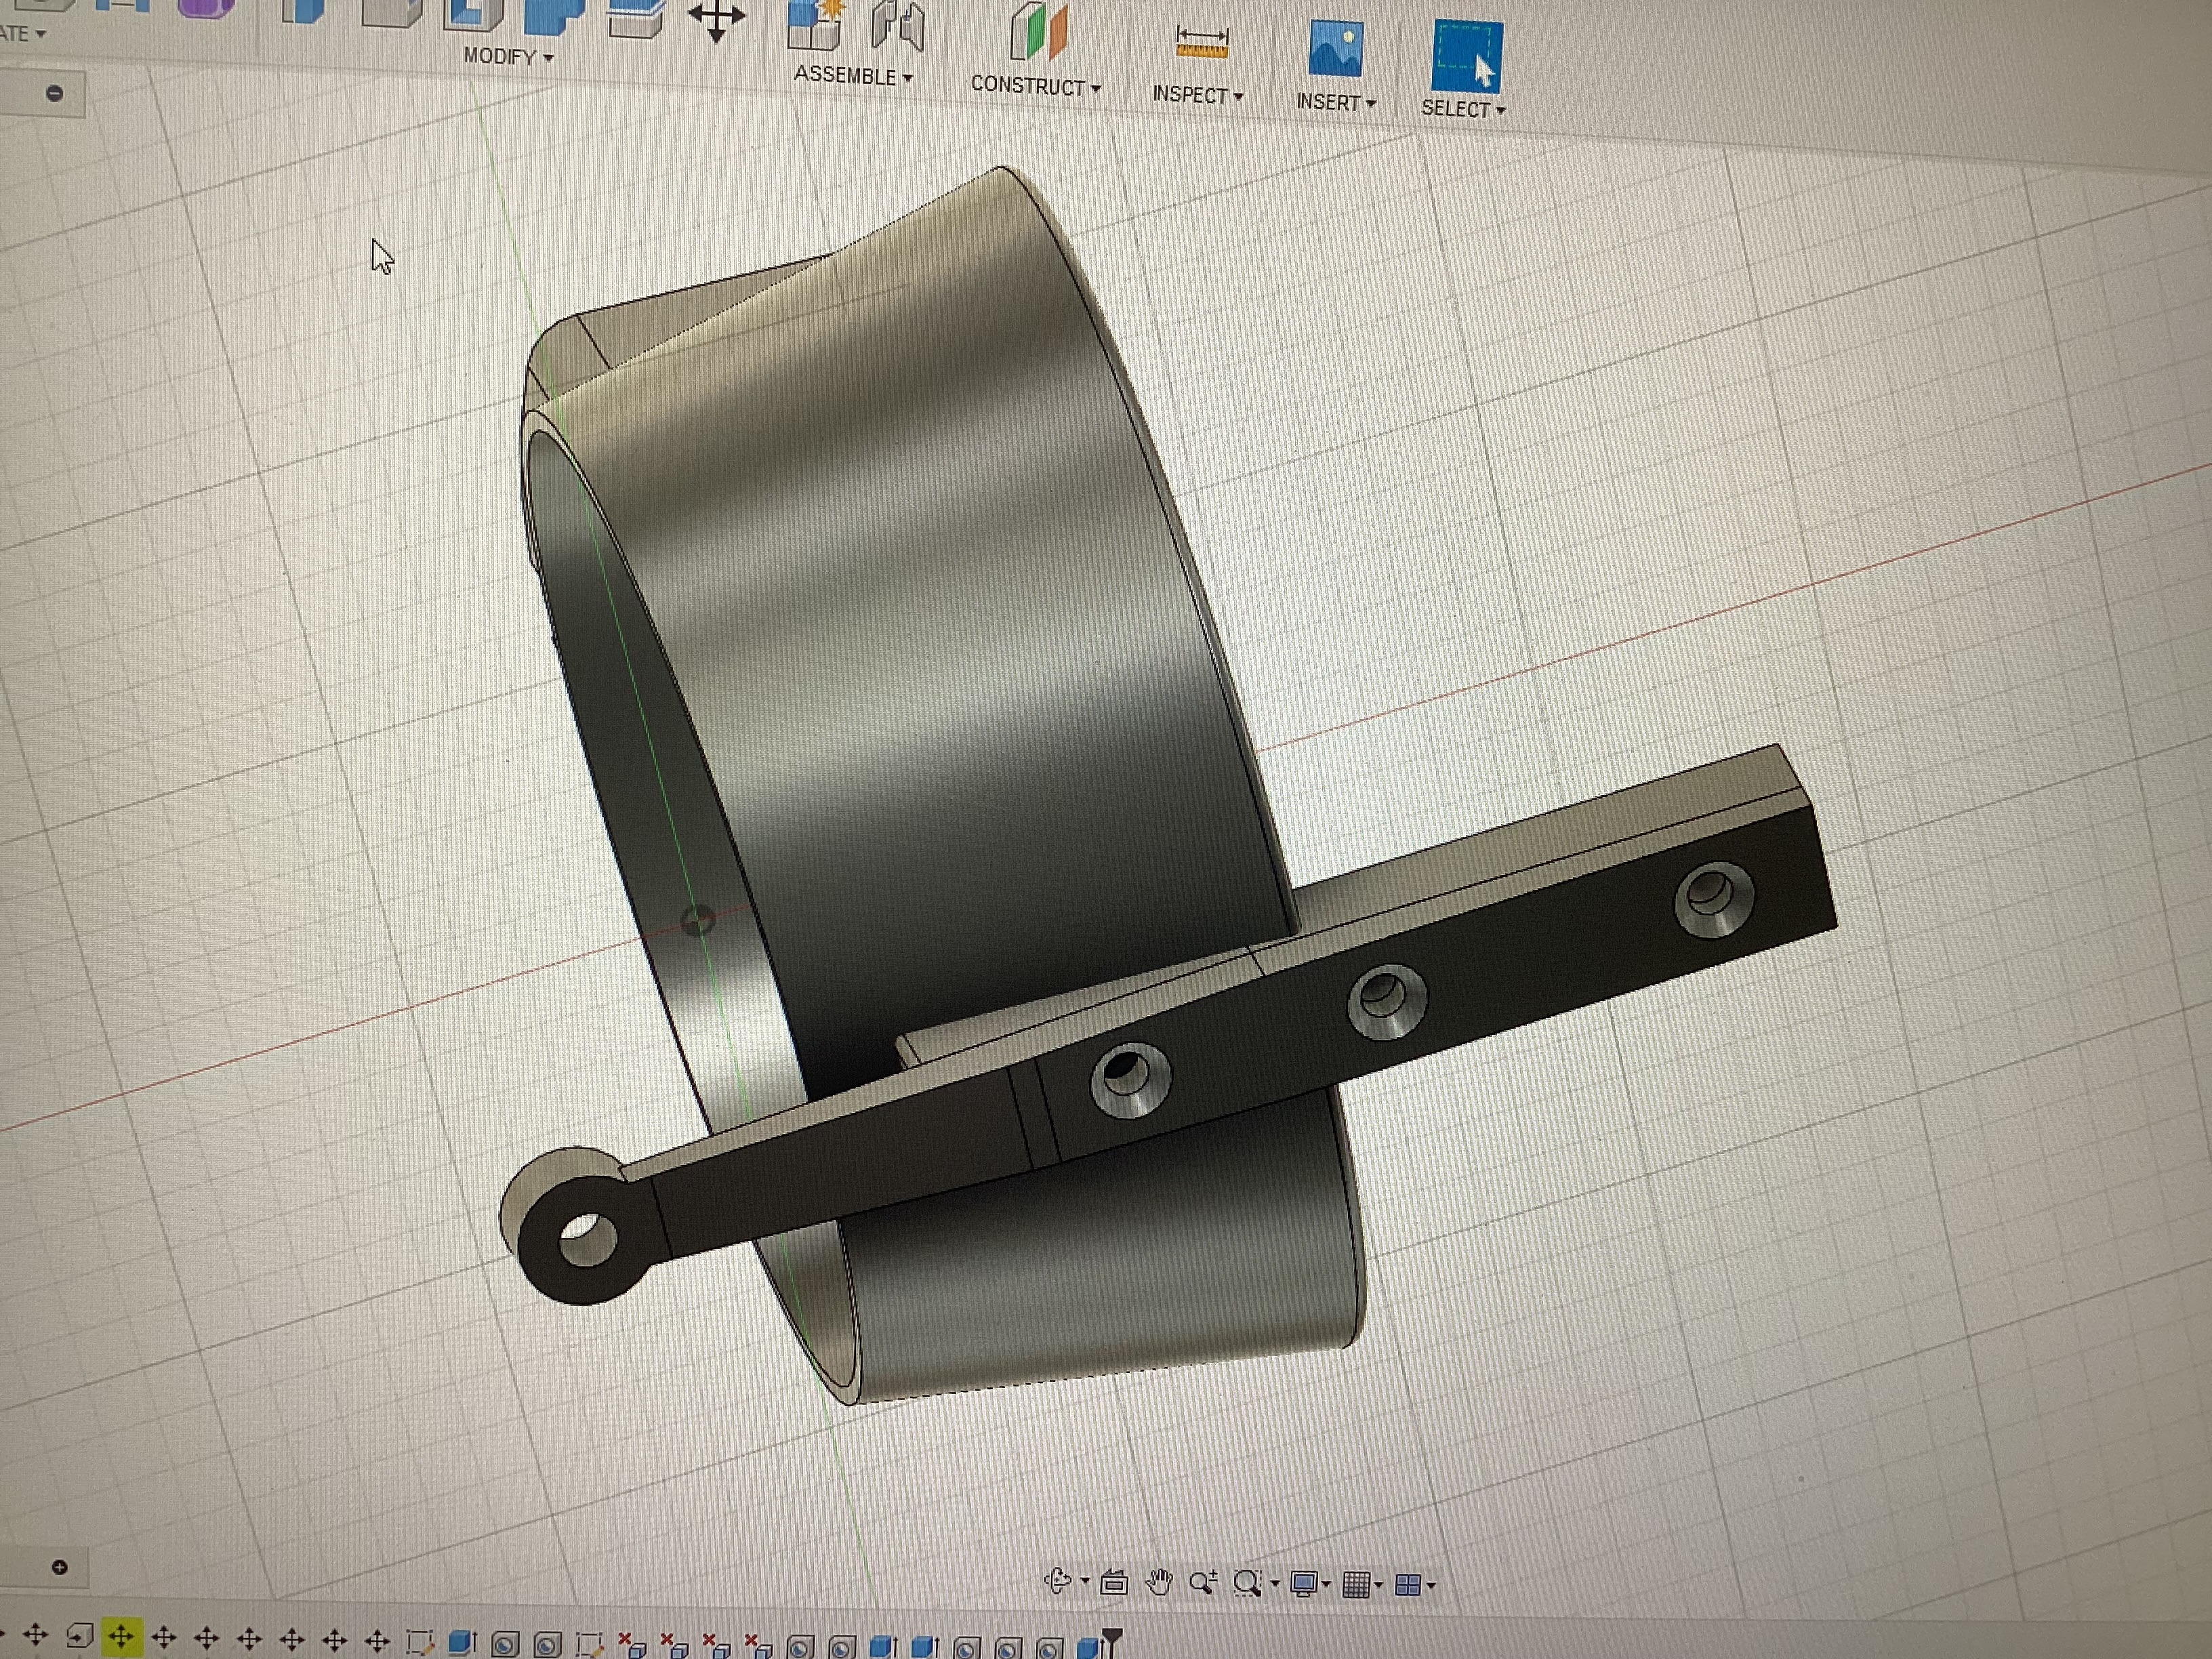Collapse the browser panel with the minus button
The height and width of the screenshot is (1659, 2212).
(55, 94)
